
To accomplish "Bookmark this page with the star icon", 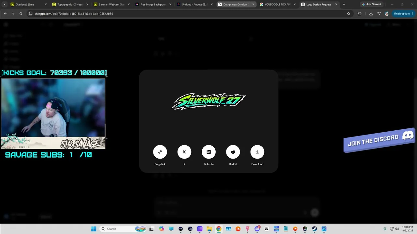I will click(x=349, y=14).
